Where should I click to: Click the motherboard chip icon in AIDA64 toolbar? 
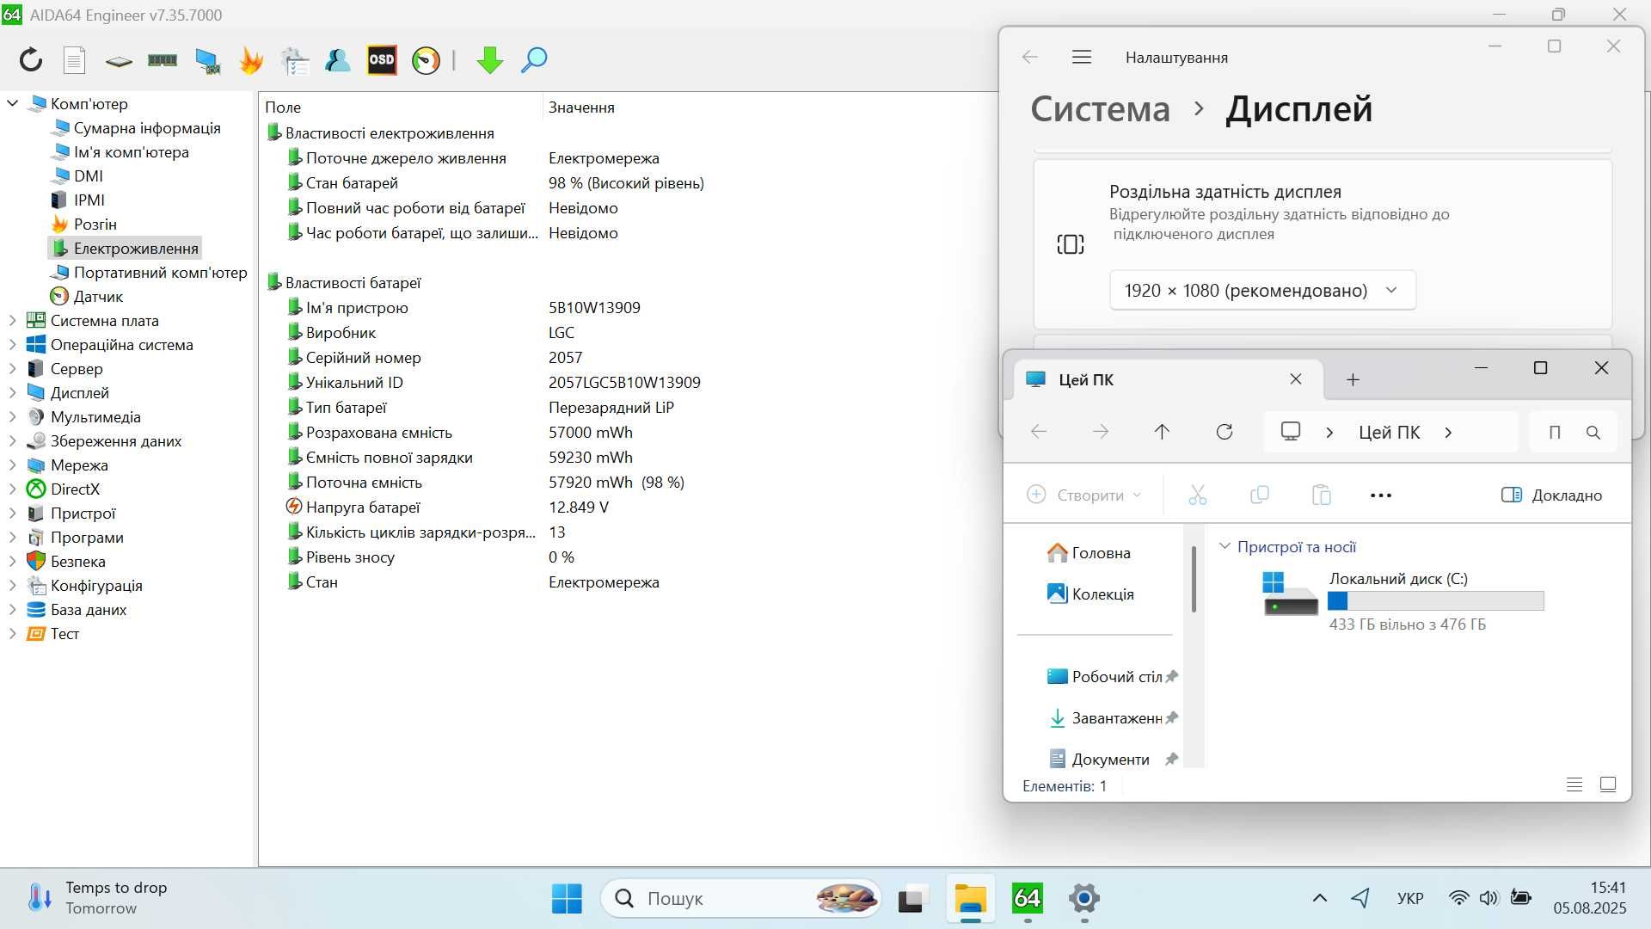coord(119,60)
